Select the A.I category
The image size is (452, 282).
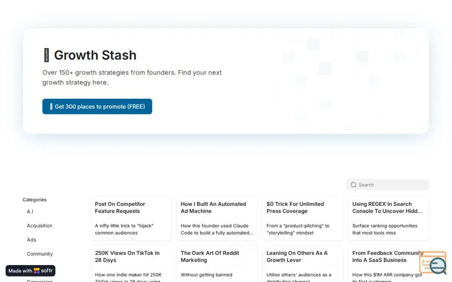pyautogui.click(x=30, y=211)
